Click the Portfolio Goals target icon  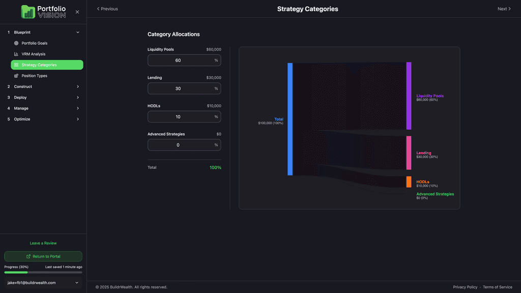(16, 43)
